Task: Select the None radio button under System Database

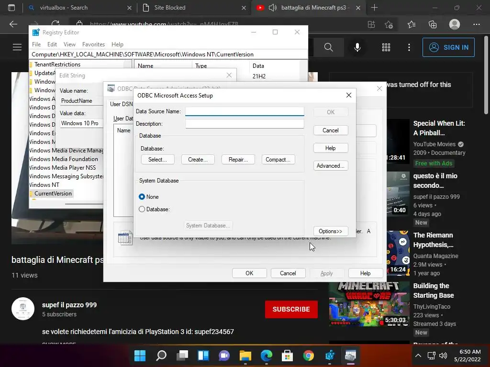Action: [142, 196]
